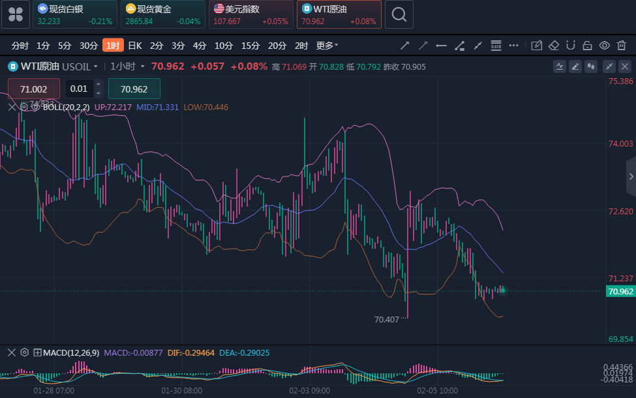Select the Fibonacci 0.618 retracement tool
The width and height of the screenshot is (636, 398).
[x=496, y=46]
